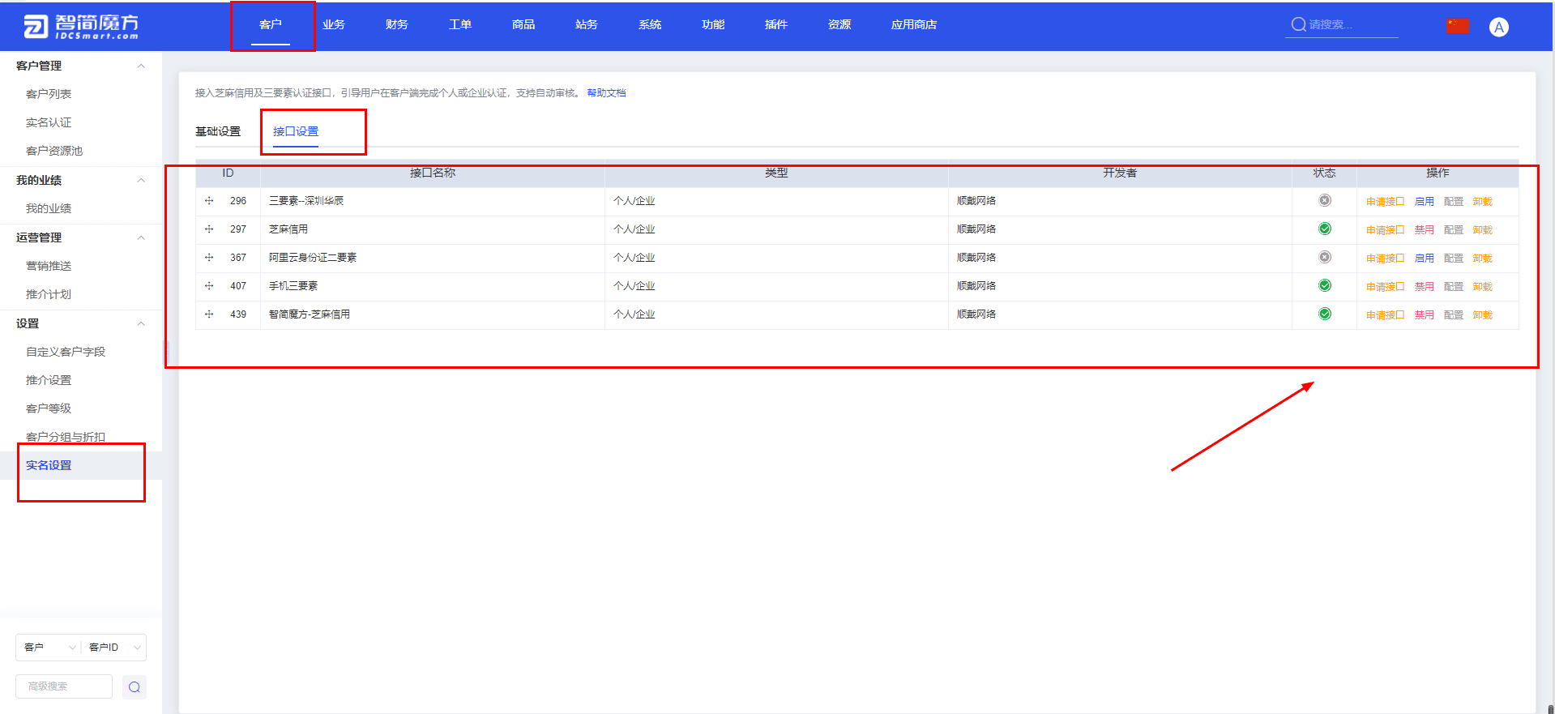Image resolution: width=1555 pixels, height=714 pixels.
Task: Open the 客户 top navigation menu
Action: point(271,25)
